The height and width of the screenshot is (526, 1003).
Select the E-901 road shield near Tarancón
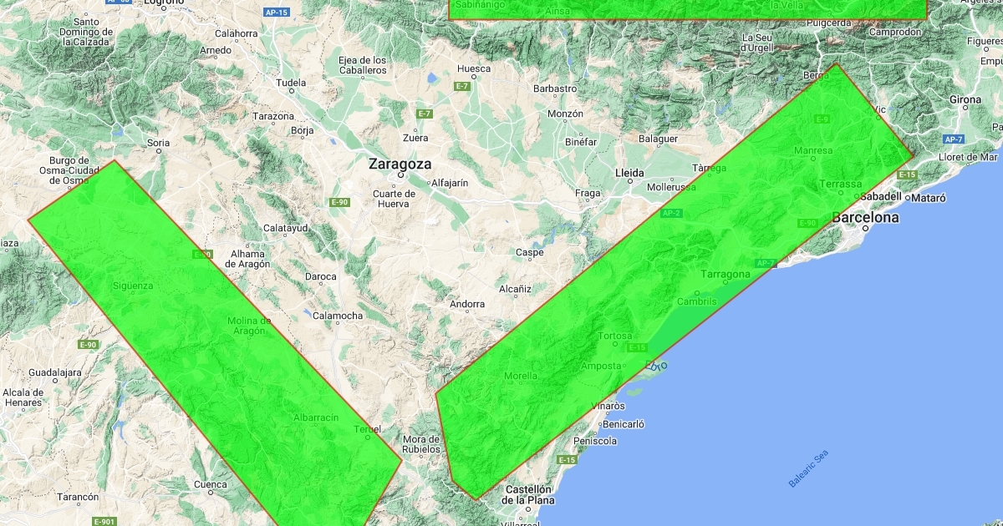click(x=104, y=521)
